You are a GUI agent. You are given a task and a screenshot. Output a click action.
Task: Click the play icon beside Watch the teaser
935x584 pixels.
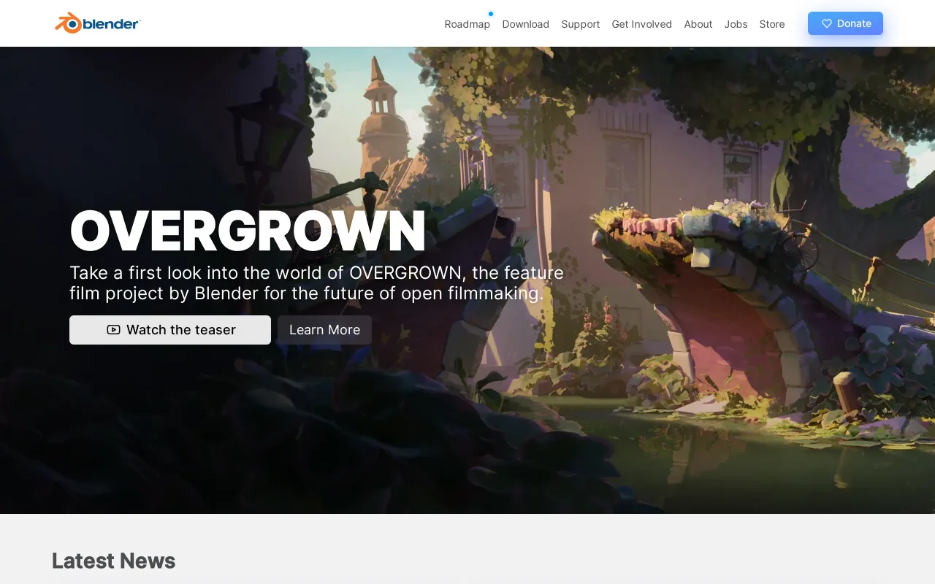[x=113, y=330]
